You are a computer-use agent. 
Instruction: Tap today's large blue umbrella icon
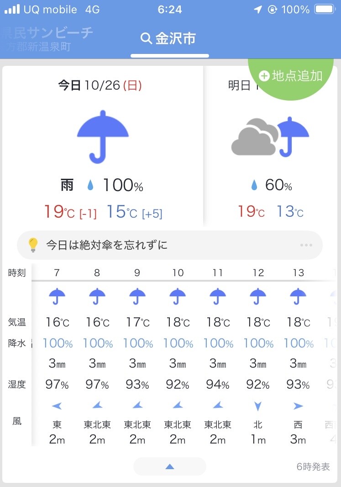click(103, 136)
